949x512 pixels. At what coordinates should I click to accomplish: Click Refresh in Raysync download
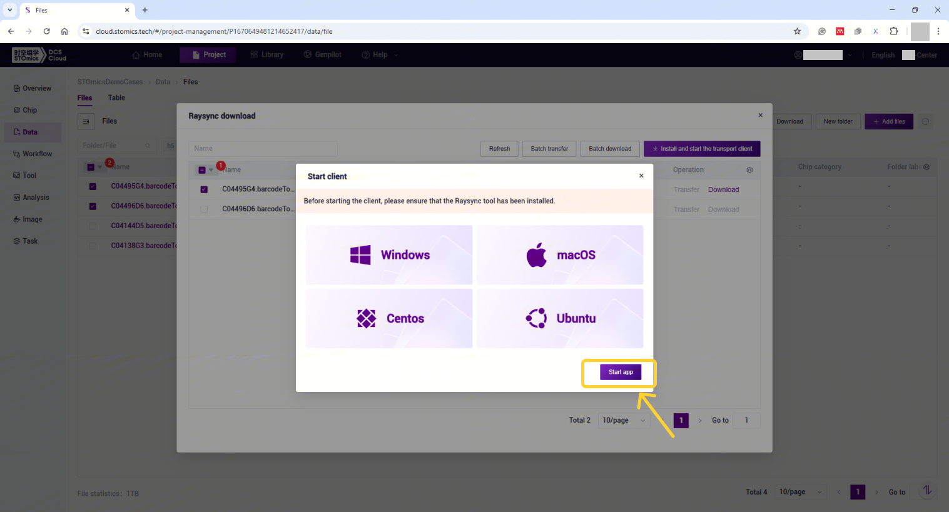click(x=499, y=149)
